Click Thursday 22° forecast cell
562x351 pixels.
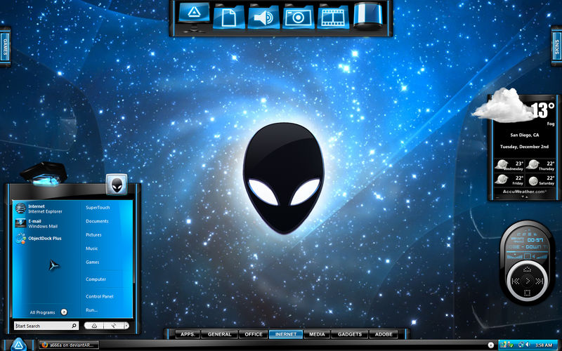click(x=540, y=166)
